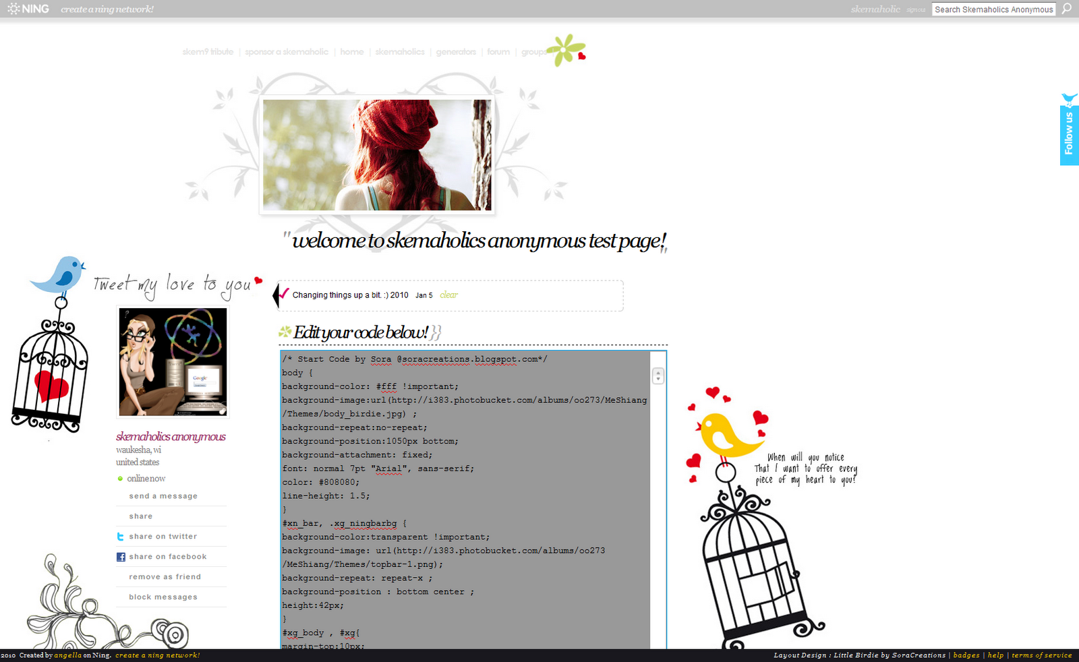Click the green online status dot
Screen dimensions: 1079x662
(x=120, y=479)
